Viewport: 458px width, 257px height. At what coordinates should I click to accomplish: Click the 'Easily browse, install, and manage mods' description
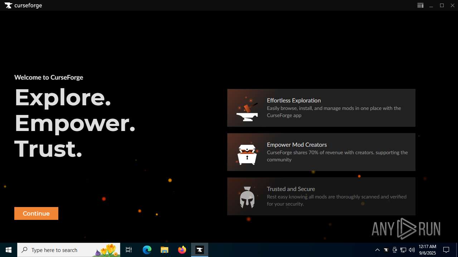pos(334,112)
